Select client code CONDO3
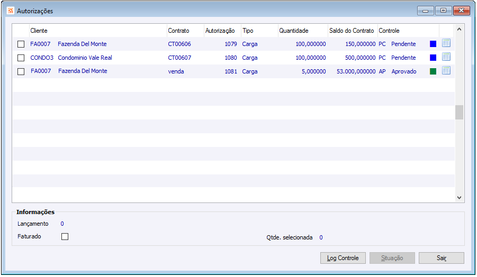This screenshot has width=477, height=277. (x=42, y=58)
